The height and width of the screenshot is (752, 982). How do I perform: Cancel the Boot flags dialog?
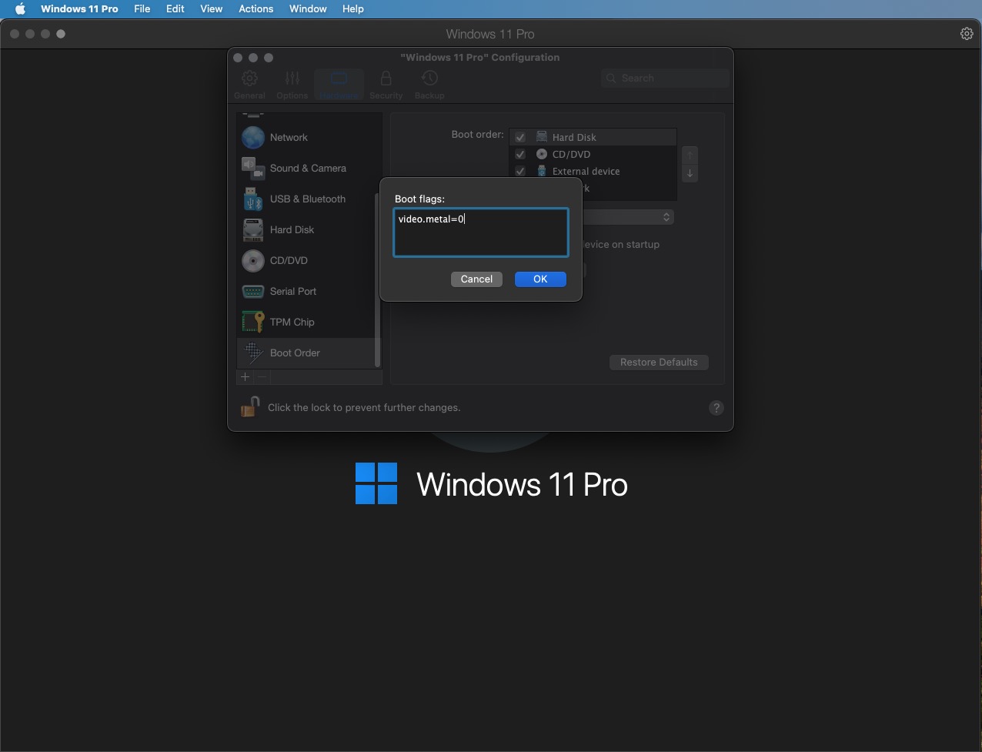[476, 279]
